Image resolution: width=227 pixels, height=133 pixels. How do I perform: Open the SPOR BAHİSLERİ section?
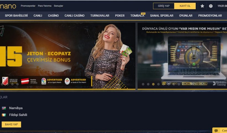point(16,16)
